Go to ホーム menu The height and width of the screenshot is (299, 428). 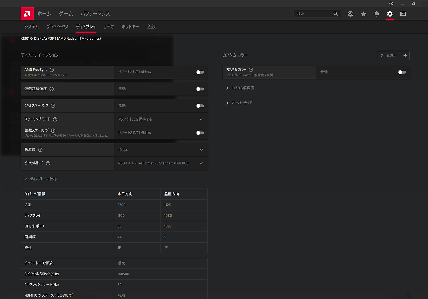point(44,14)
